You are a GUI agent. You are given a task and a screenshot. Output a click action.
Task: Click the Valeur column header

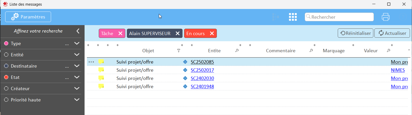click(x=371, y=51)
